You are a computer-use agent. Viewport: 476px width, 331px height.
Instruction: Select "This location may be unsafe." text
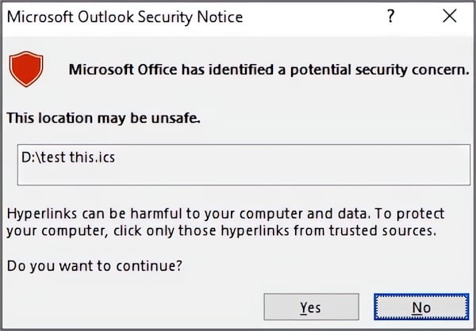pyautogui.click(x=103, y=119)
